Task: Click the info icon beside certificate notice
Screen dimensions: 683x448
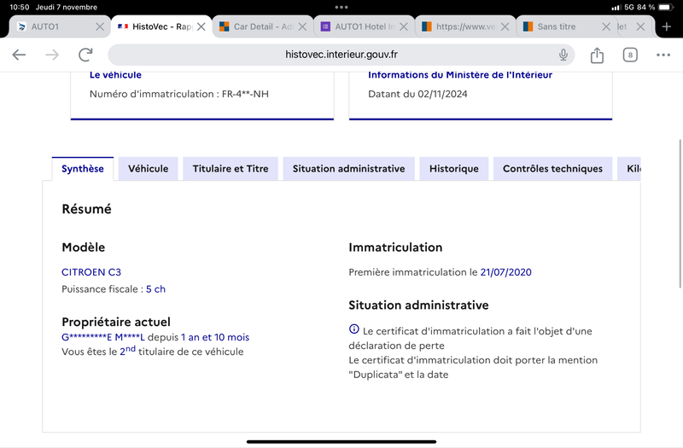Action: point(353,329)
